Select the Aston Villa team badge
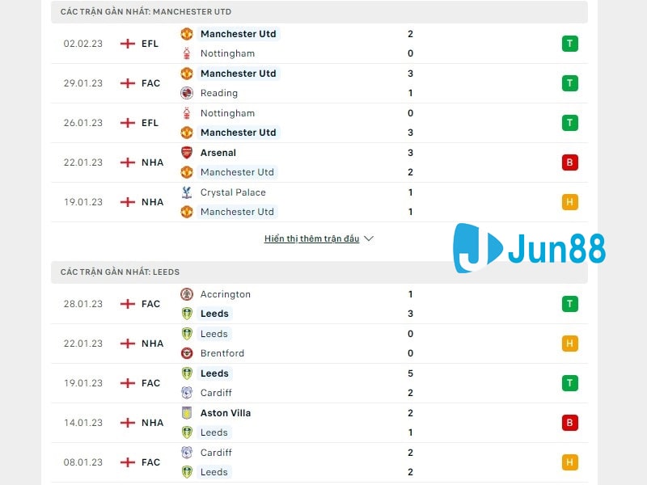The image size is (647, 485). (x=186, y=413)
